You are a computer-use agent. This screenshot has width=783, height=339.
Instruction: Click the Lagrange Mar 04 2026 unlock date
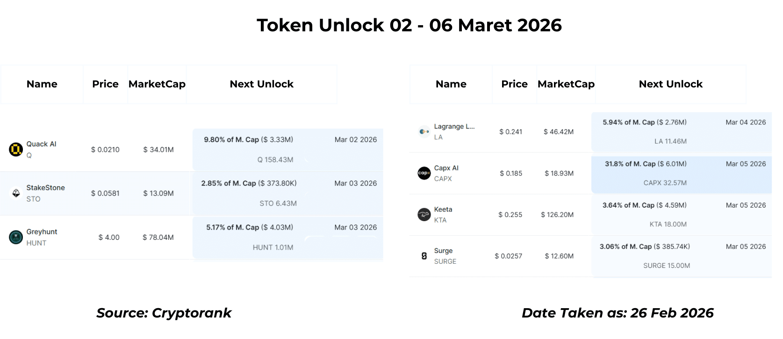(x=746, y=123)
